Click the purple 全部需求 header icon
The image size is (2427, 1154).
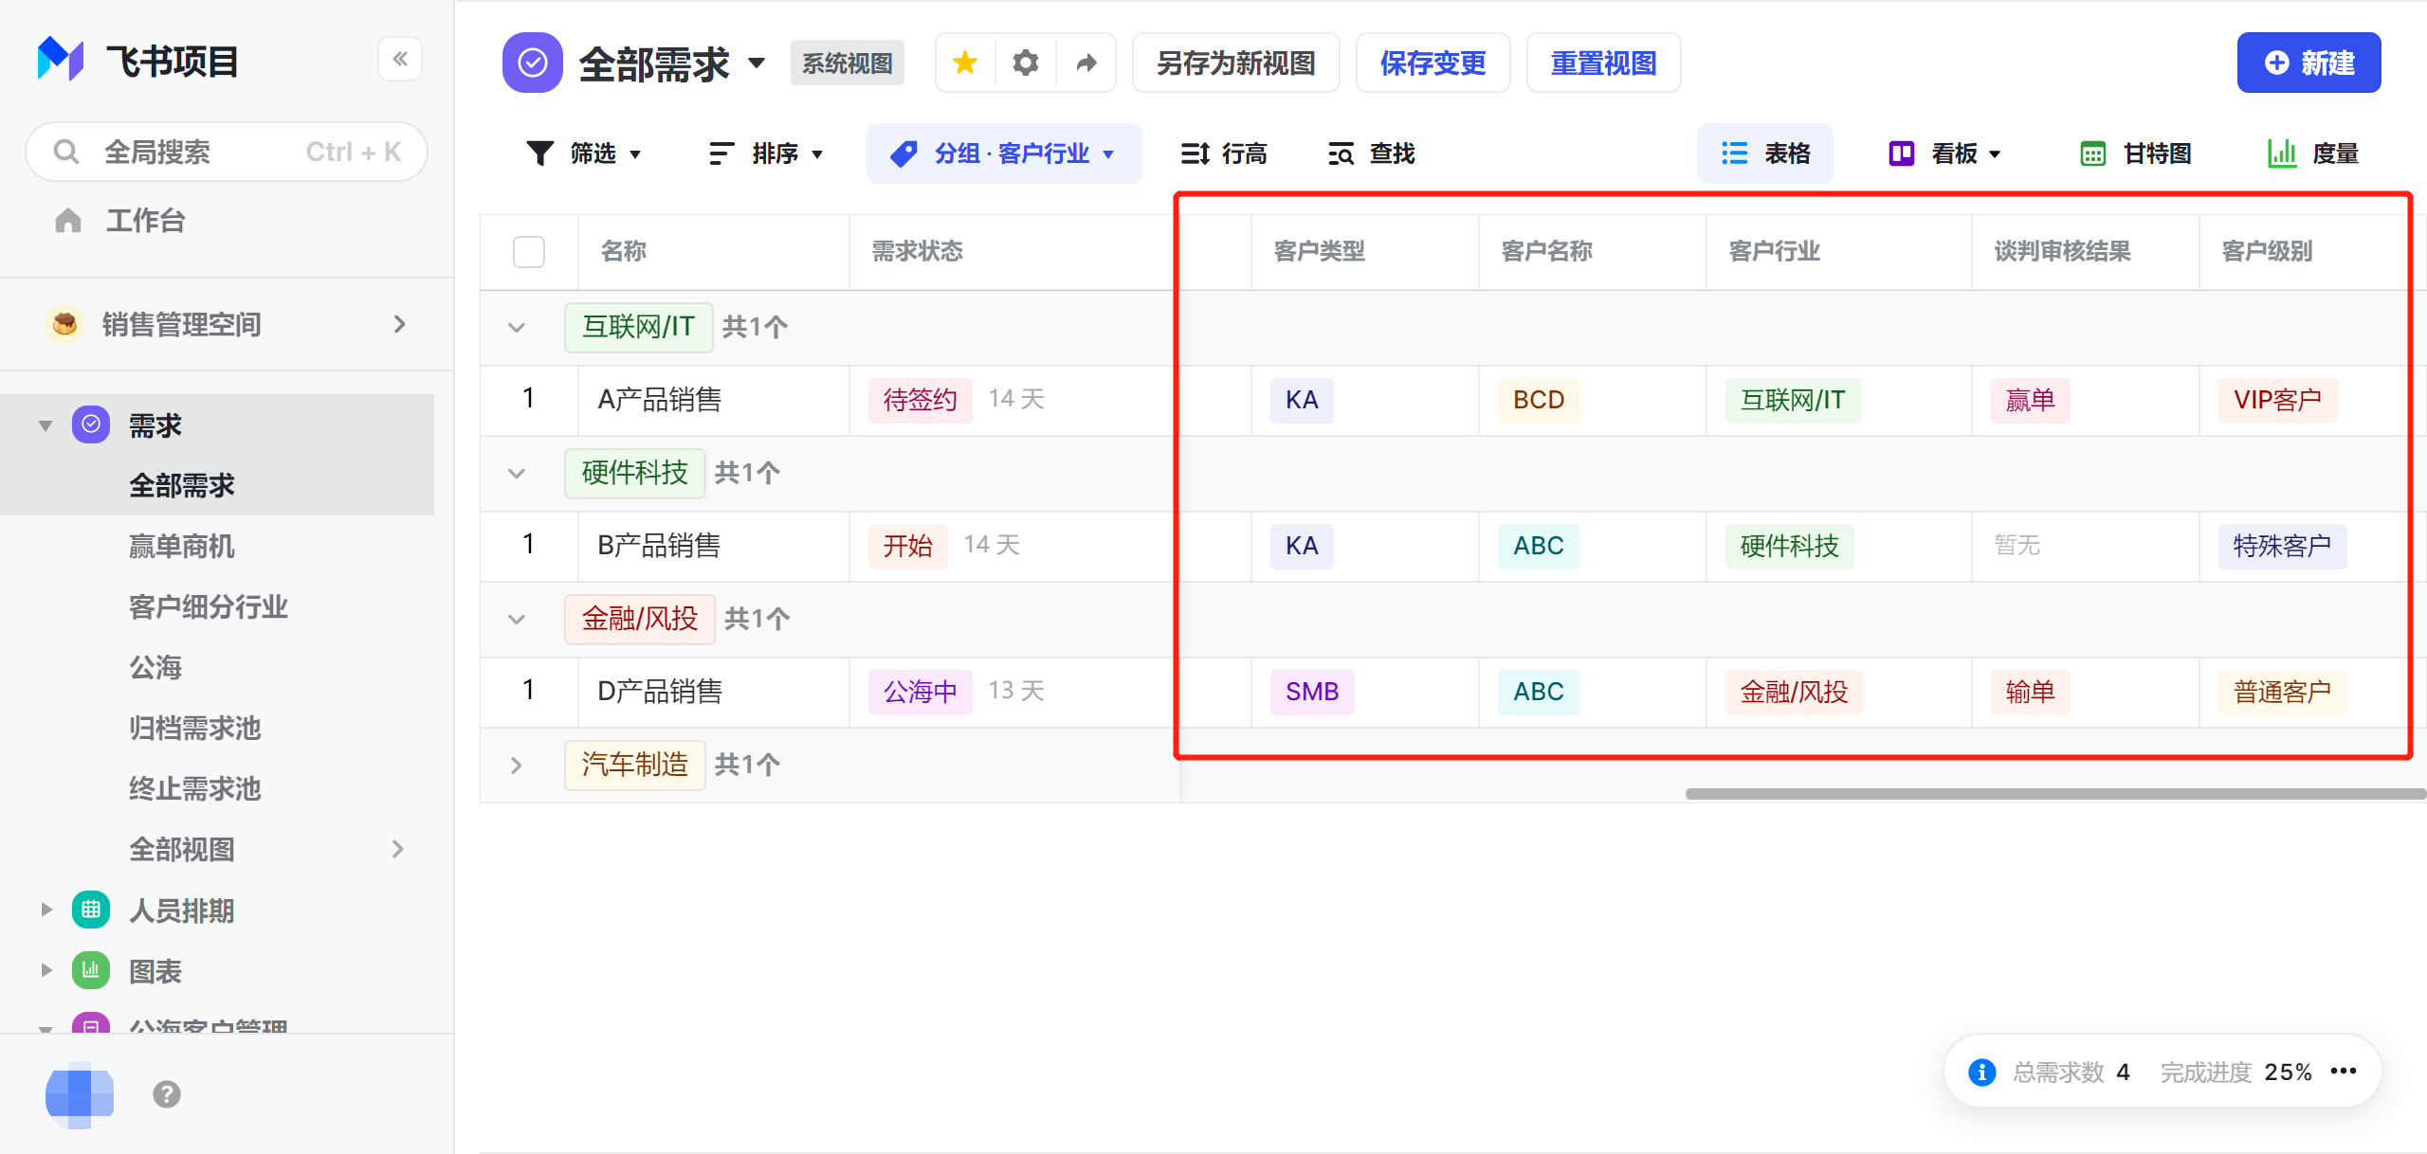(533, 63)
